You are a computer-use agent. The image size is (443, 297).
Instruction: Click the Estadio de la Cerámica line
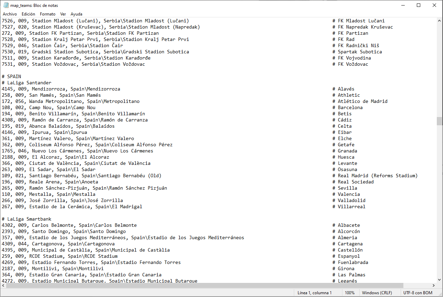pos(72,206)
